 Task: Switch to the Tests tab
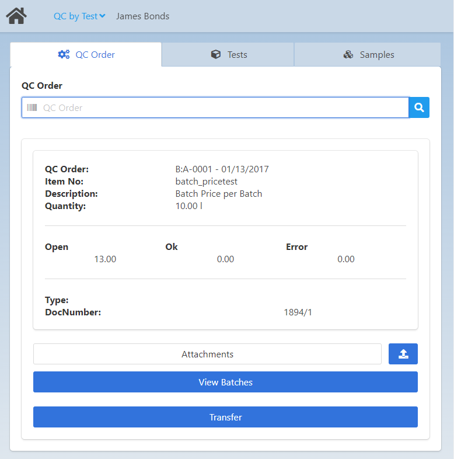click(228, 55)
